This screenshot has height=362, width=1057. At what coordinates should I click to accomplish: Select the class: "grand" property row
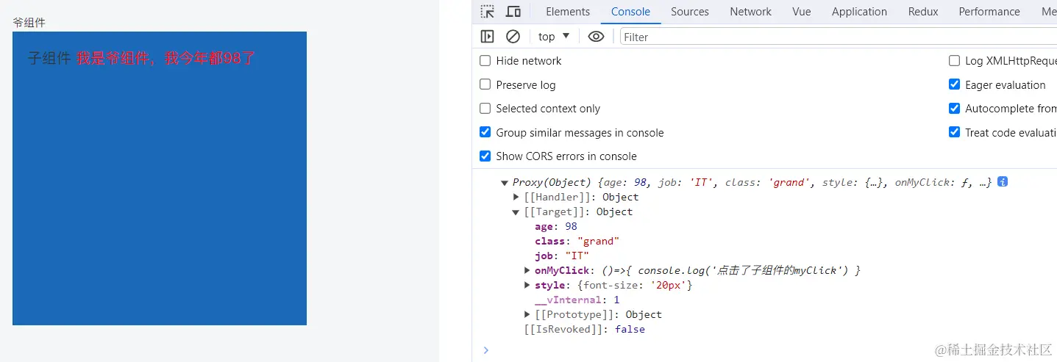click(577, 241)
